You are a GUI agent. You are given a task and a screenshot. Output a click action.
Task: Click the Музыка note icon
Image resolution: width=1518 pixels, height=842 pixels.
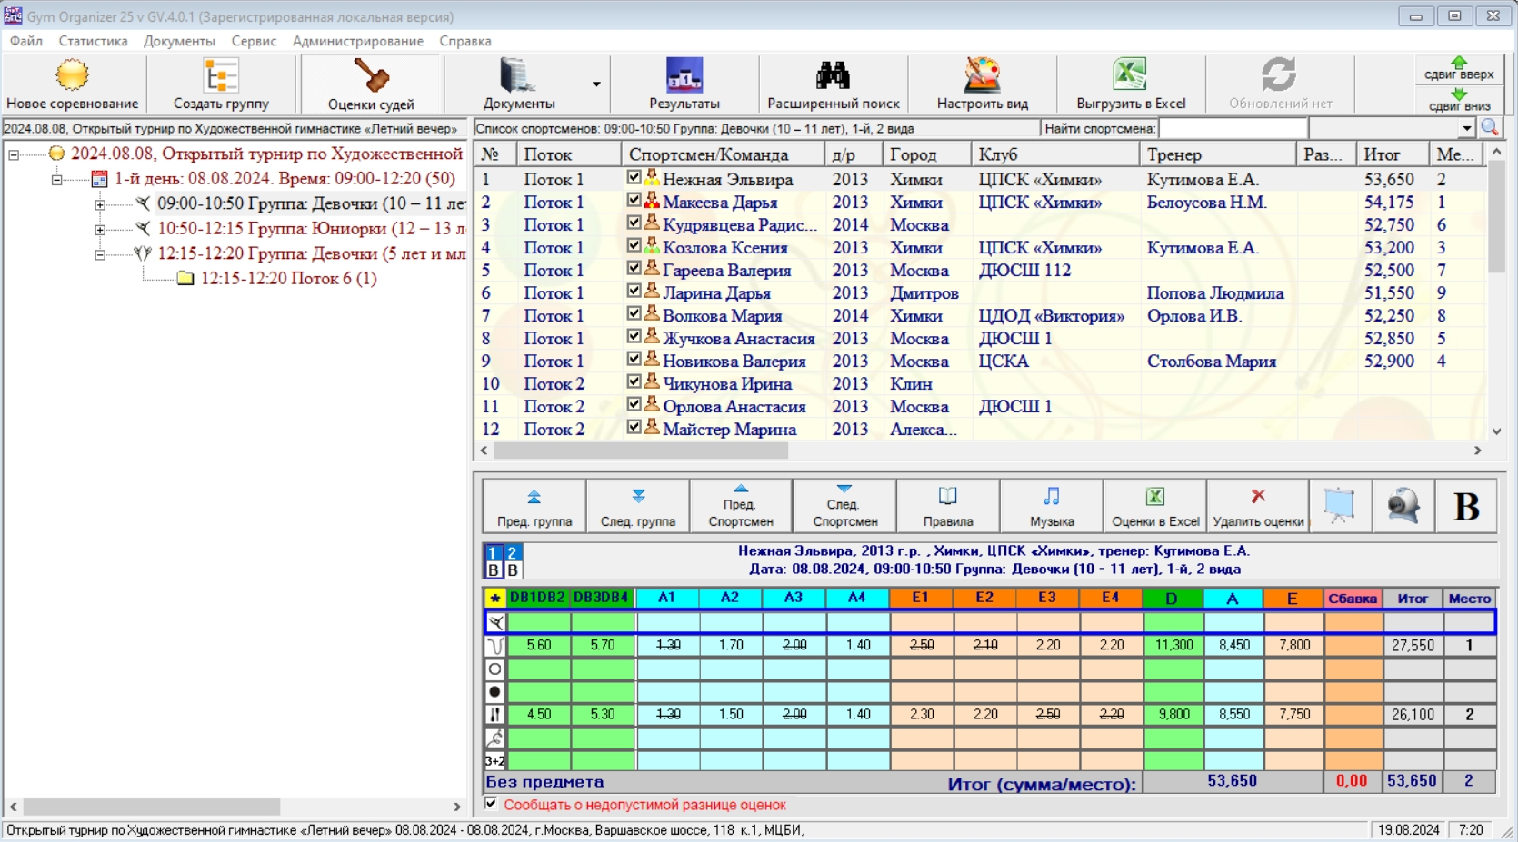tap(1052, 497)
